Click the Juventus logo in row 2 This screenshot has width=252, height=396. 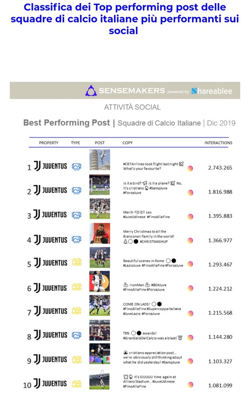[51, 190]
